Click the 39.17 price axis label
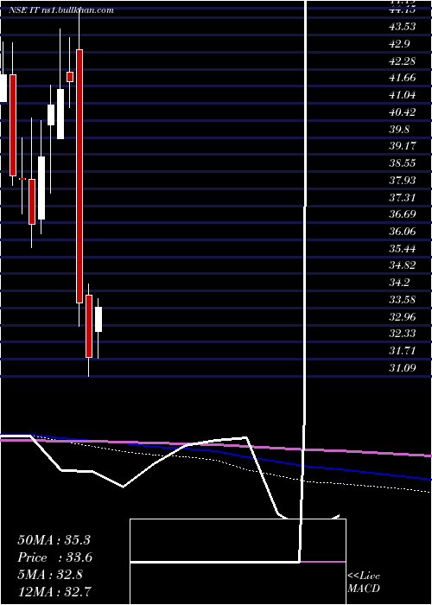Screen dimensions: 432x605 [x=403, y=146]
